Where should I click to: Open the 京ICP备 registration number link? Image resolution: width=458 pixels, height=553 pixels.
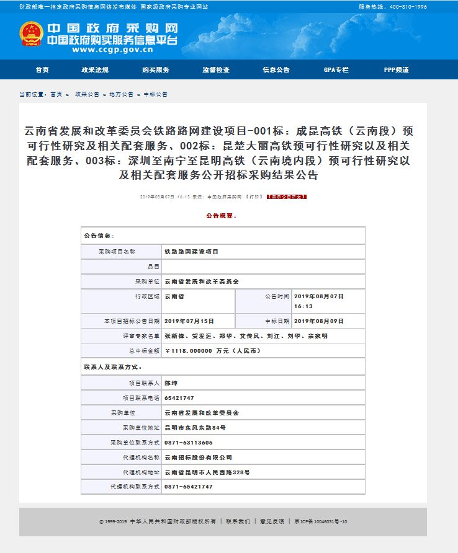click(x=321, y=522)
